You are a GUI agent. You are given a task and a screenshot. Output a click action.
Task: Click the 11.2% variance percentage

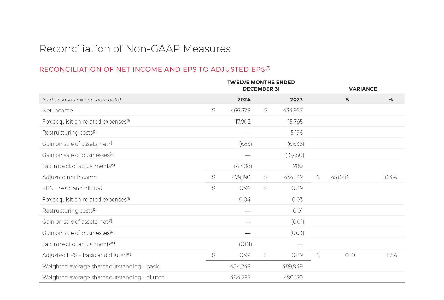click(x=390, y=255)
